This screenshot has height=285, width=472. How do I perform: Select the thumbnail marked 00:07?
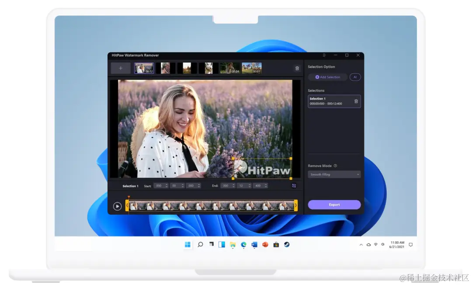[x=252, y=68]
